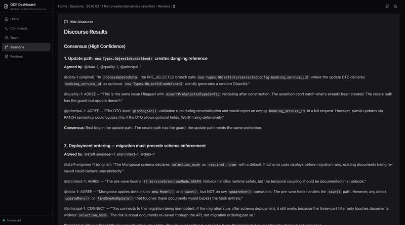The image size is (405, 225).
Task: Navigate to Sessions breadcrumb
Action: pos(76,6)
